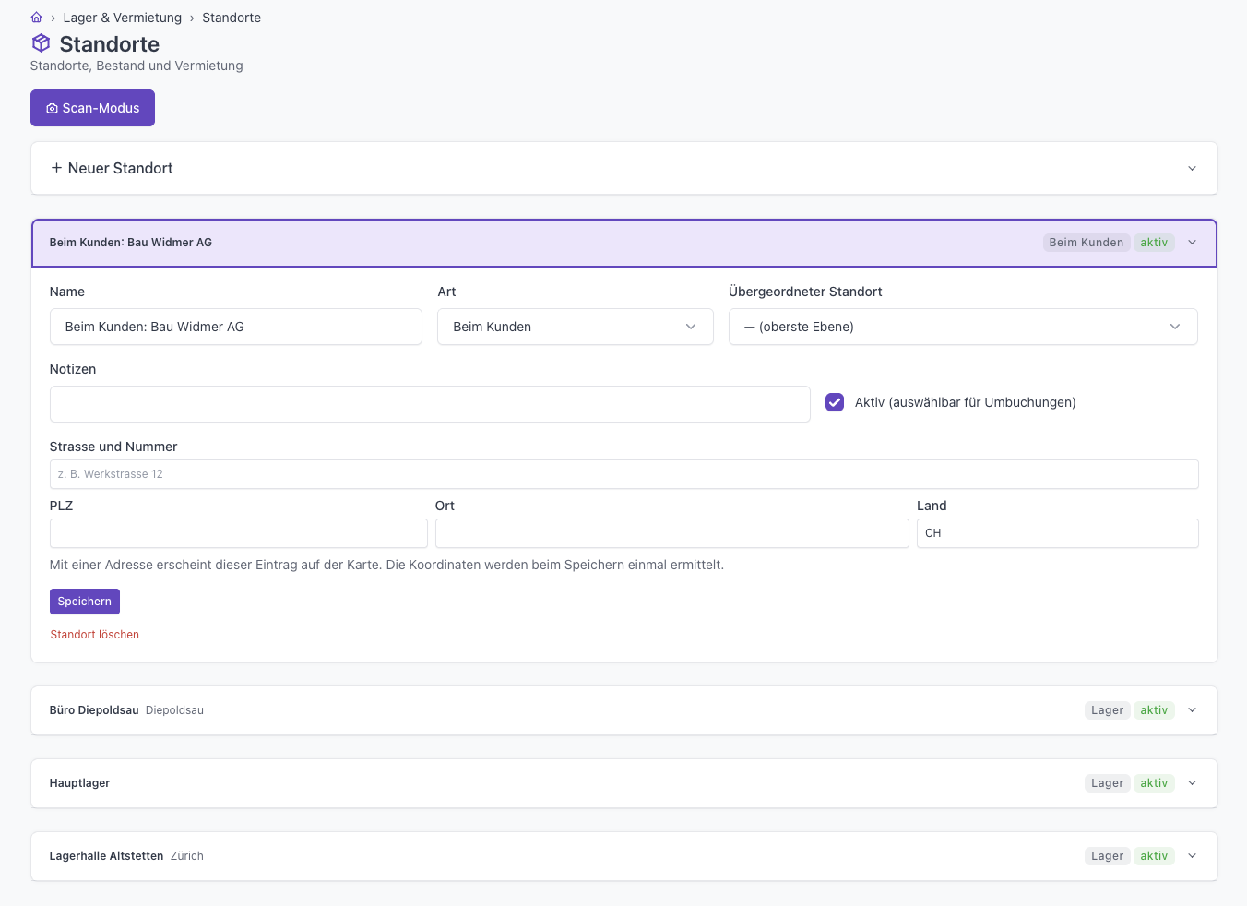Open Lager & Vermietung breadcrumb

click(x=123, y=18)
